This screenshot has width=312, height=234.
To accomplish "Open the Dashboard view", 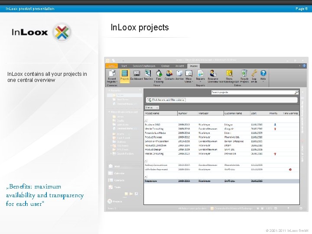I will point(136,75).
